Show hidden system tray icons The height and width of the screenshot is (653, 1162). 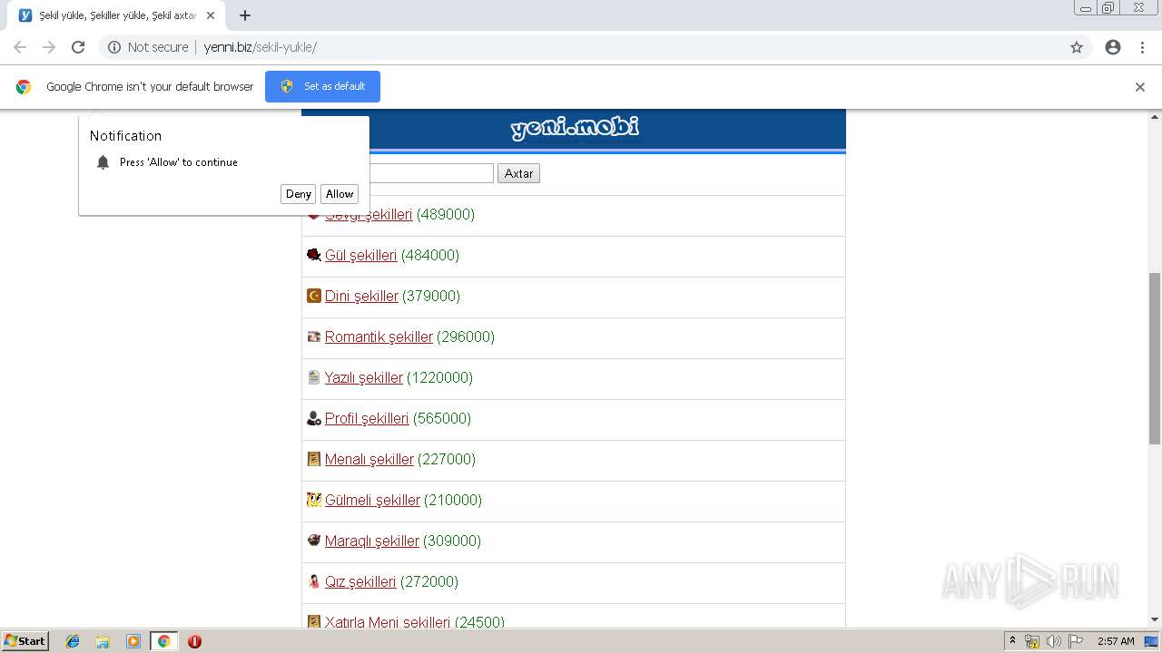1013,641
